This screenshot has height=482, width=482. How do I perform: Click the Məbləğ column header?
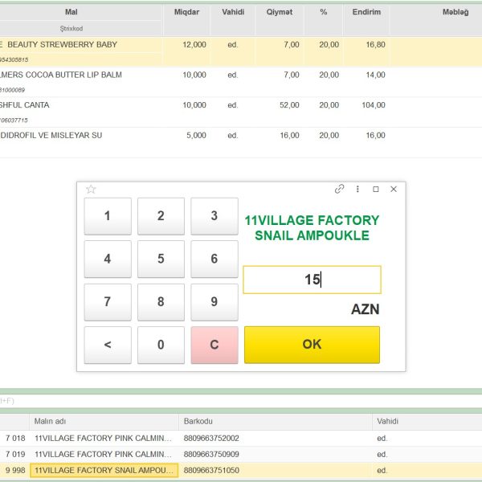[455, 12]
